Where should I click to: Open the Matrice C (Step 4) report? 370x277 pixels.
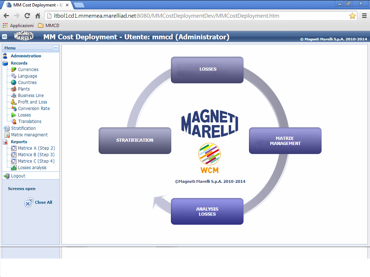click(36, 161)
